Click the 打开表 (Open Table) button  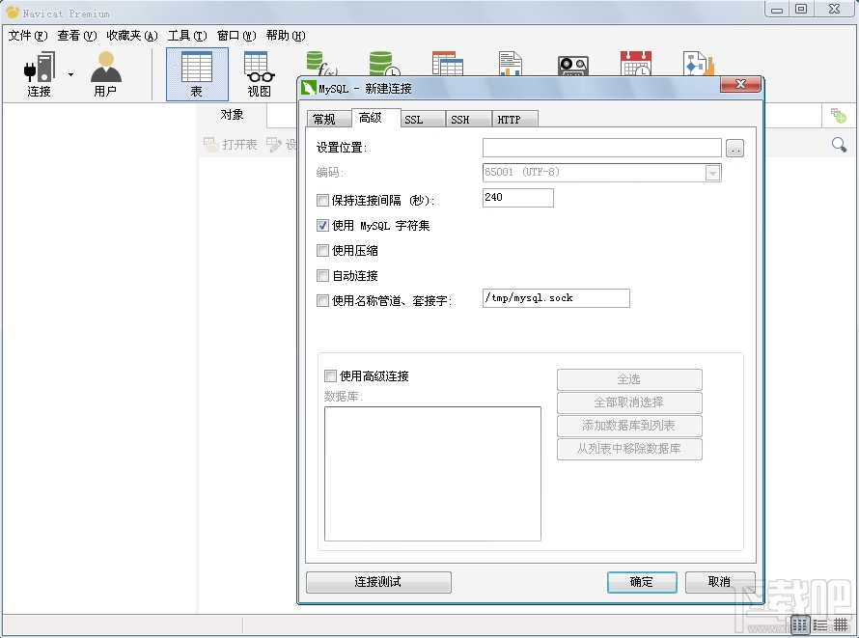[230, 145]
